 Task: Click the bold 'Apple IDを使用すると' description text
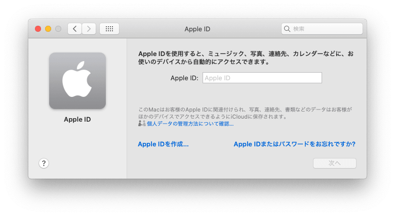click(x=246, y=58)
